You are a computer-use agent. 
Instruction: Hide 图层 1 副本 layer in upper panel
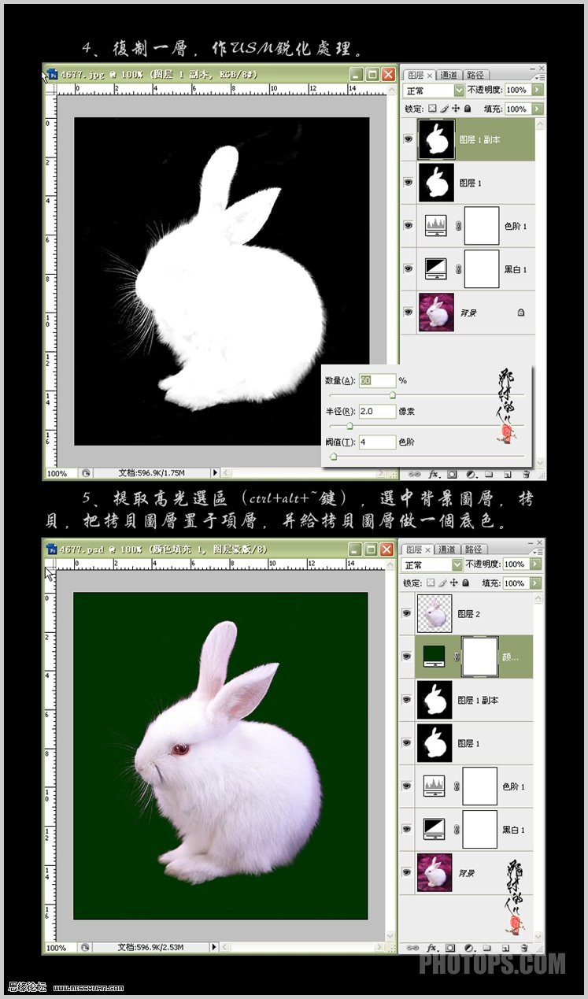408,139
